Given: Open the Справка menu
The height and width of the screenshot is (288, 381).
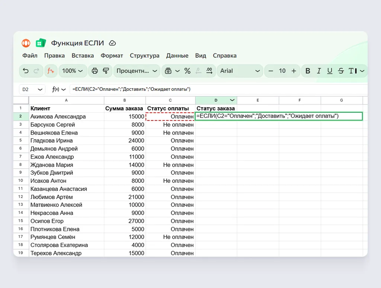Looking at the screenshot, I should click(225, 55).
